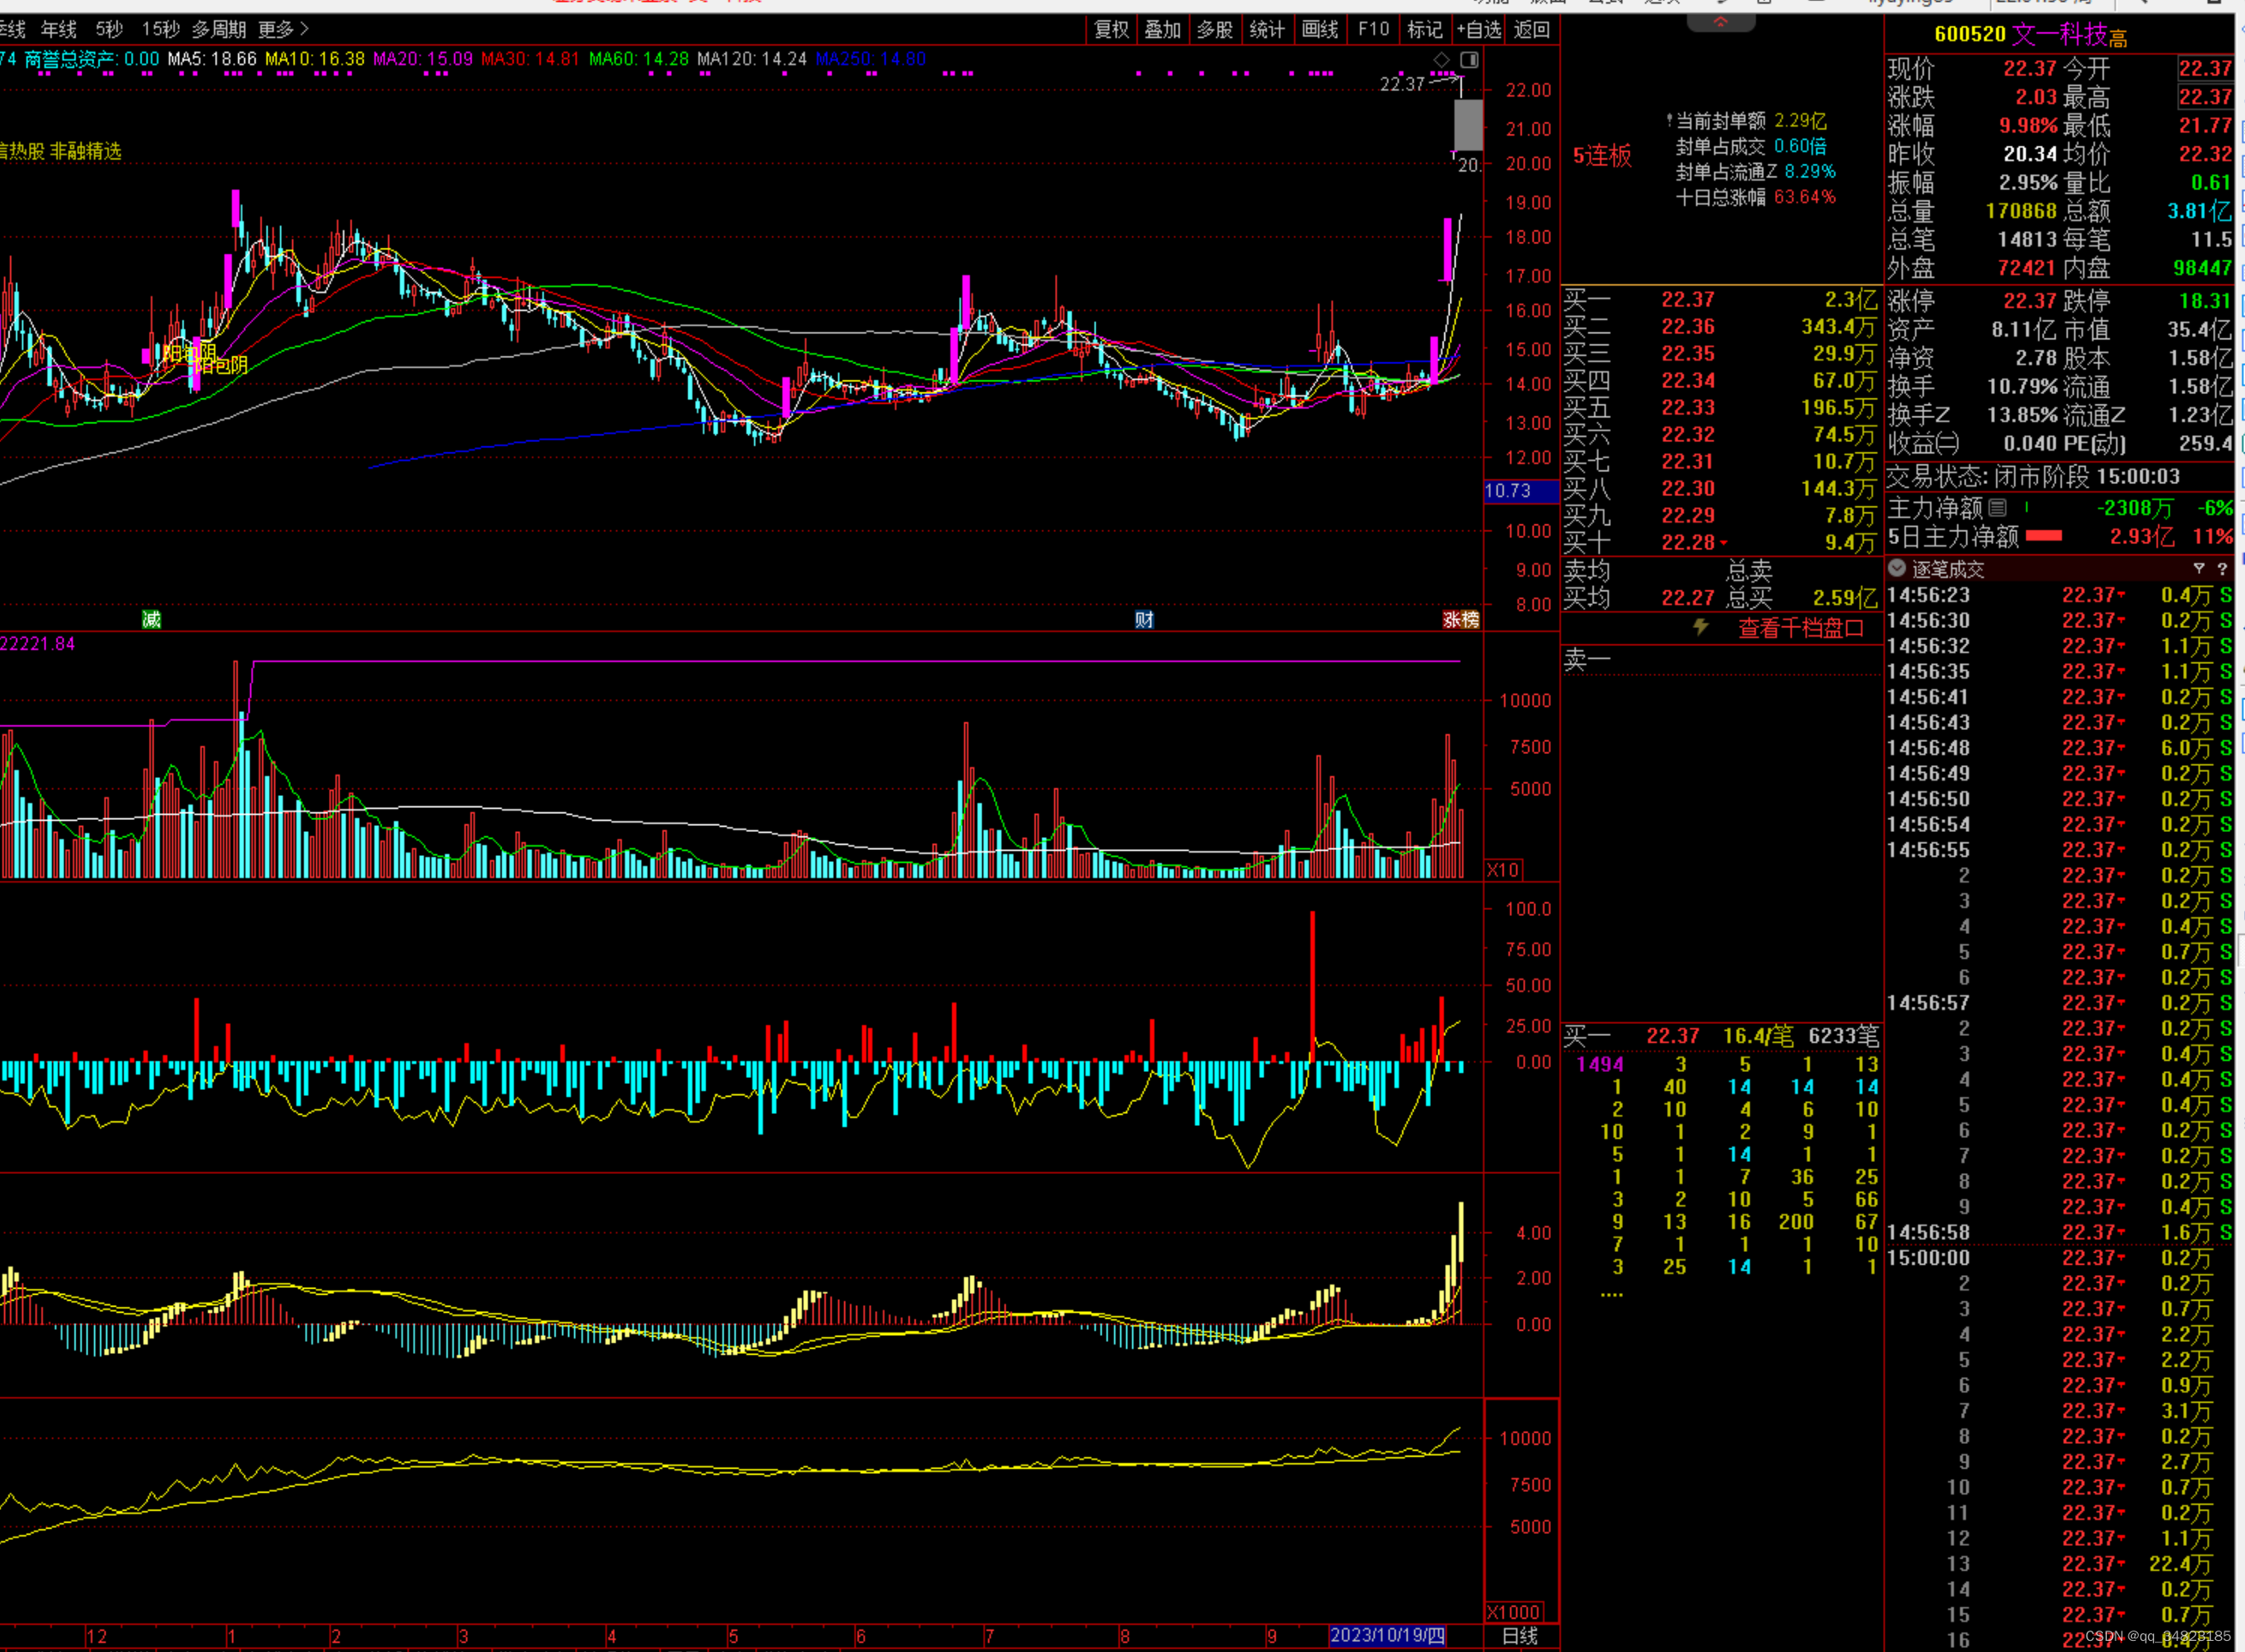Click the lightning bolt icon beside 查看千档盘口
Viewport: 2245px width, 1652px height.
tap(1701, 627)
